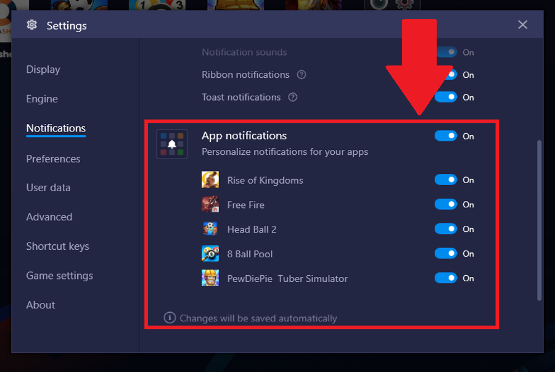Toggle Notification sounds switch

coord(446,52)
